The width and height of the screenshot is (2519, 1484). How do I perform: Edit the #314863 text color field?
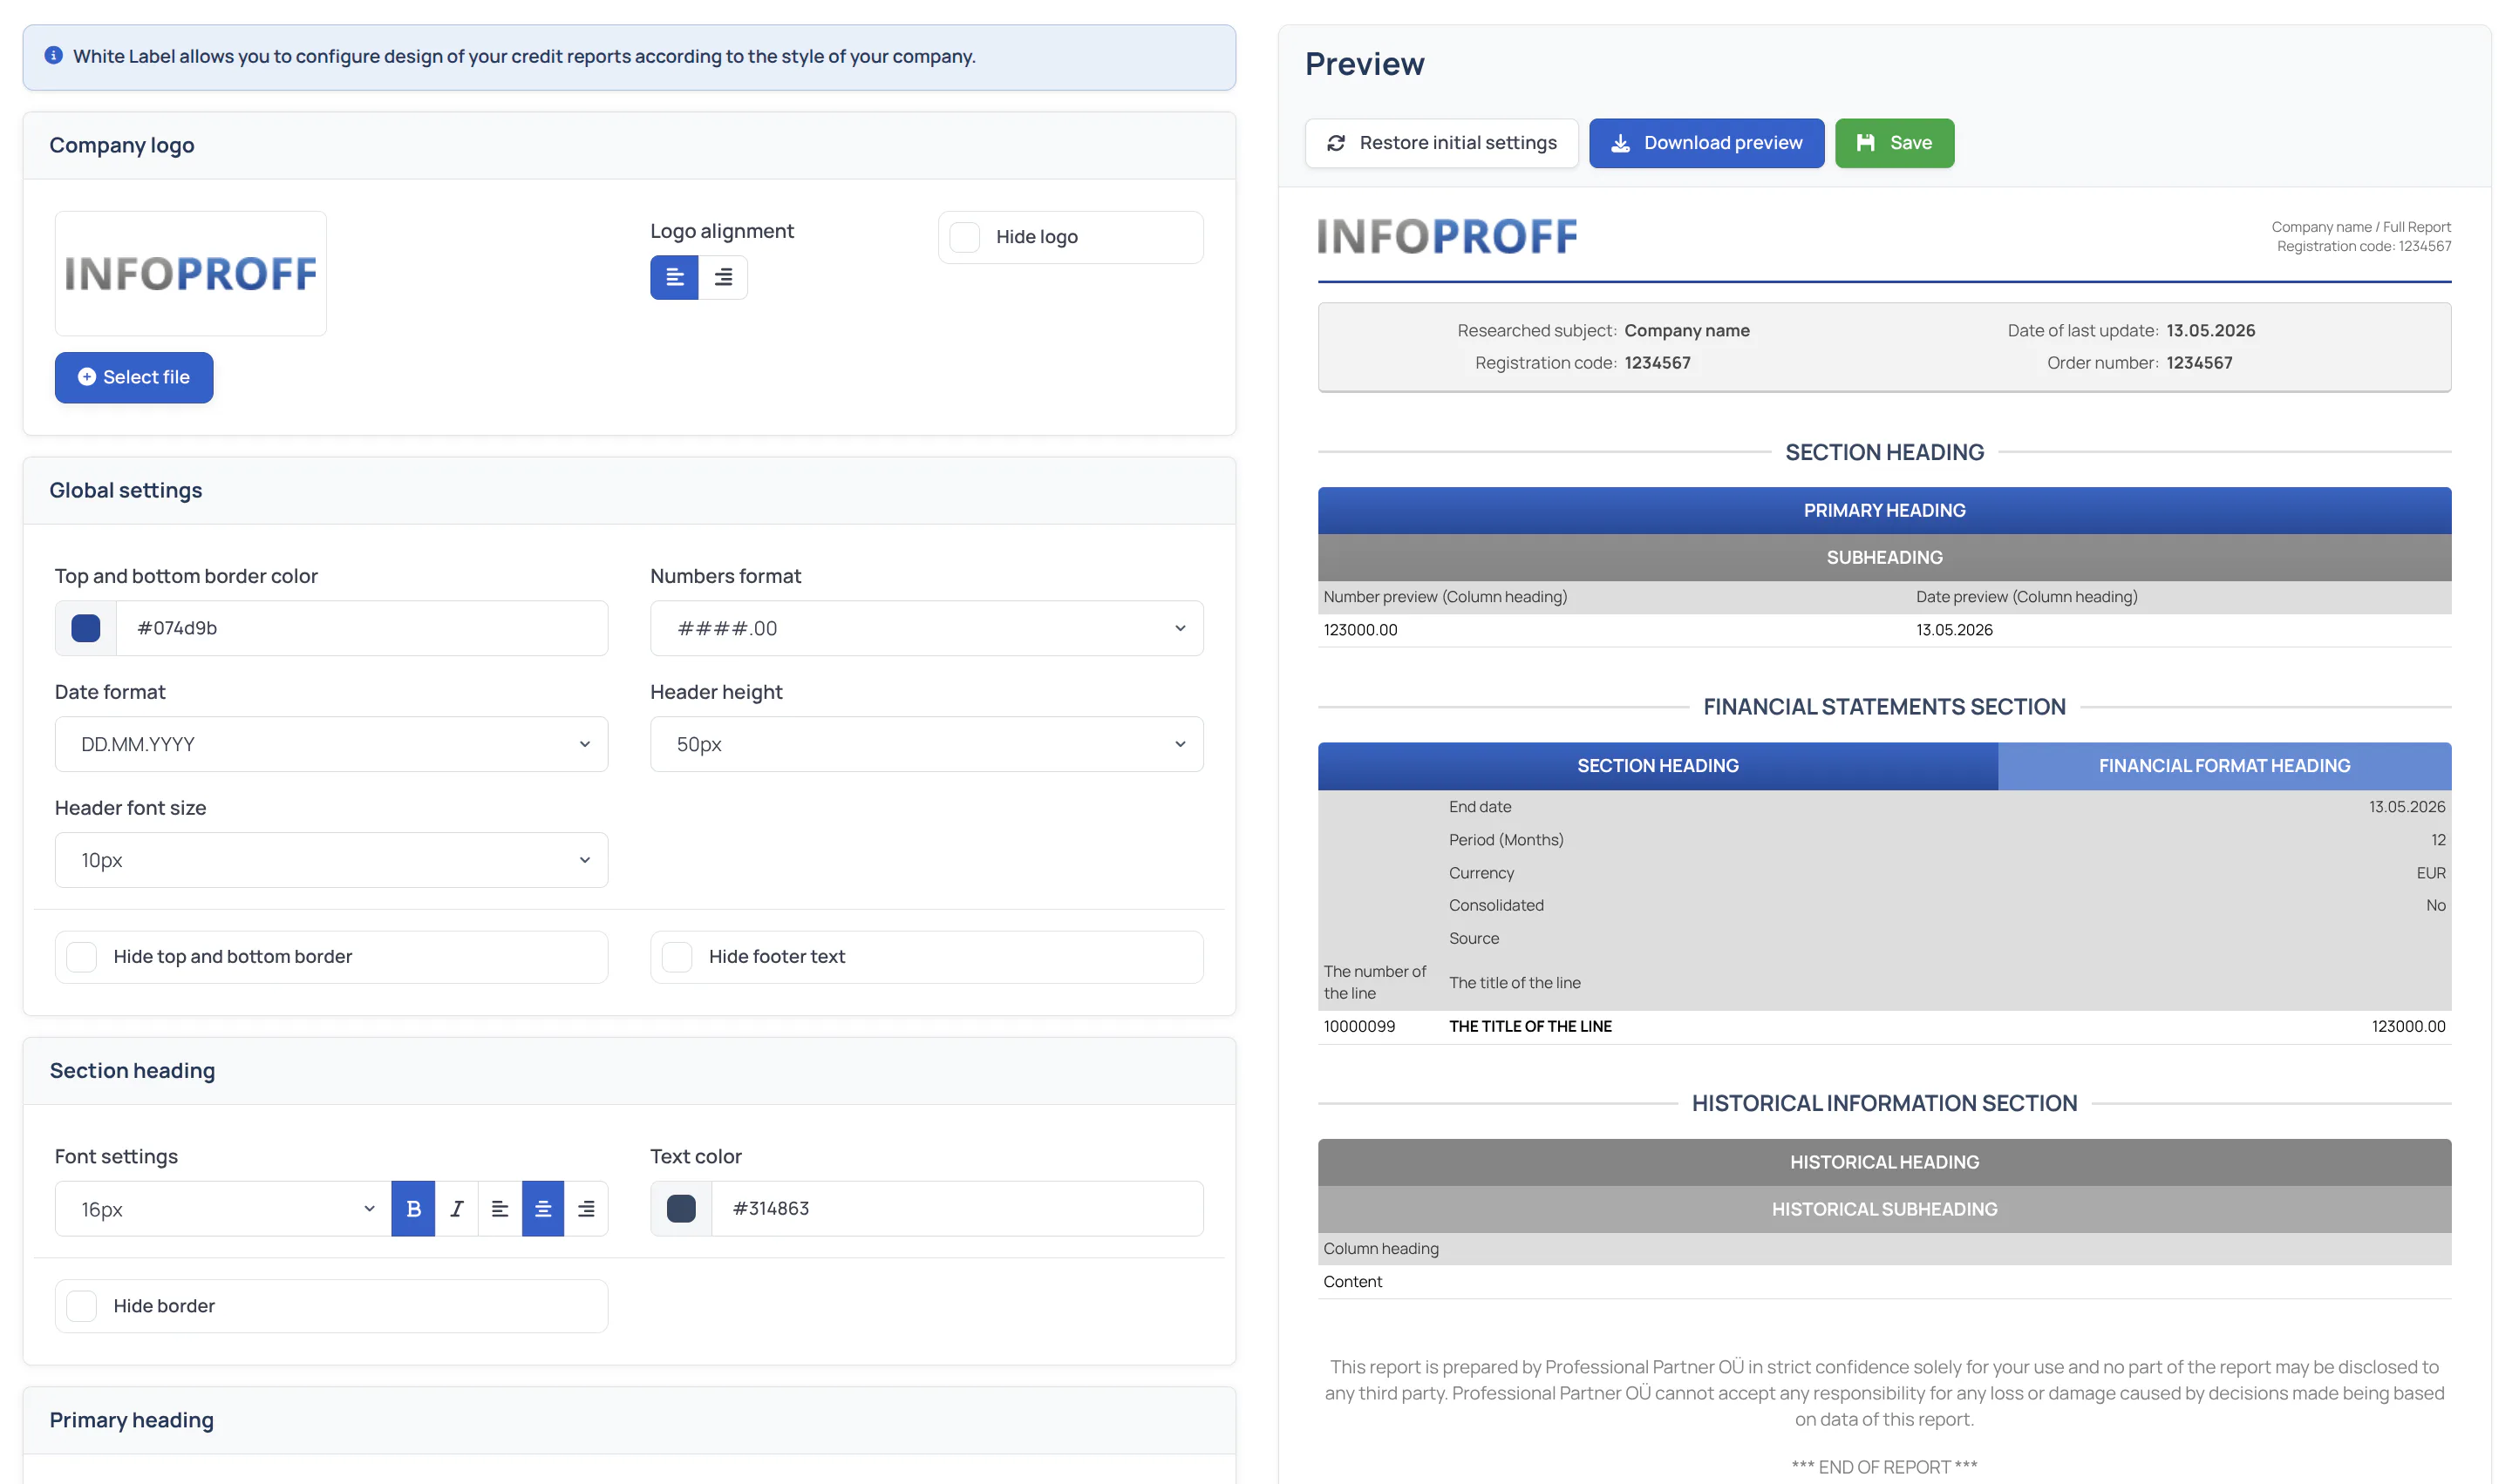957,1209
